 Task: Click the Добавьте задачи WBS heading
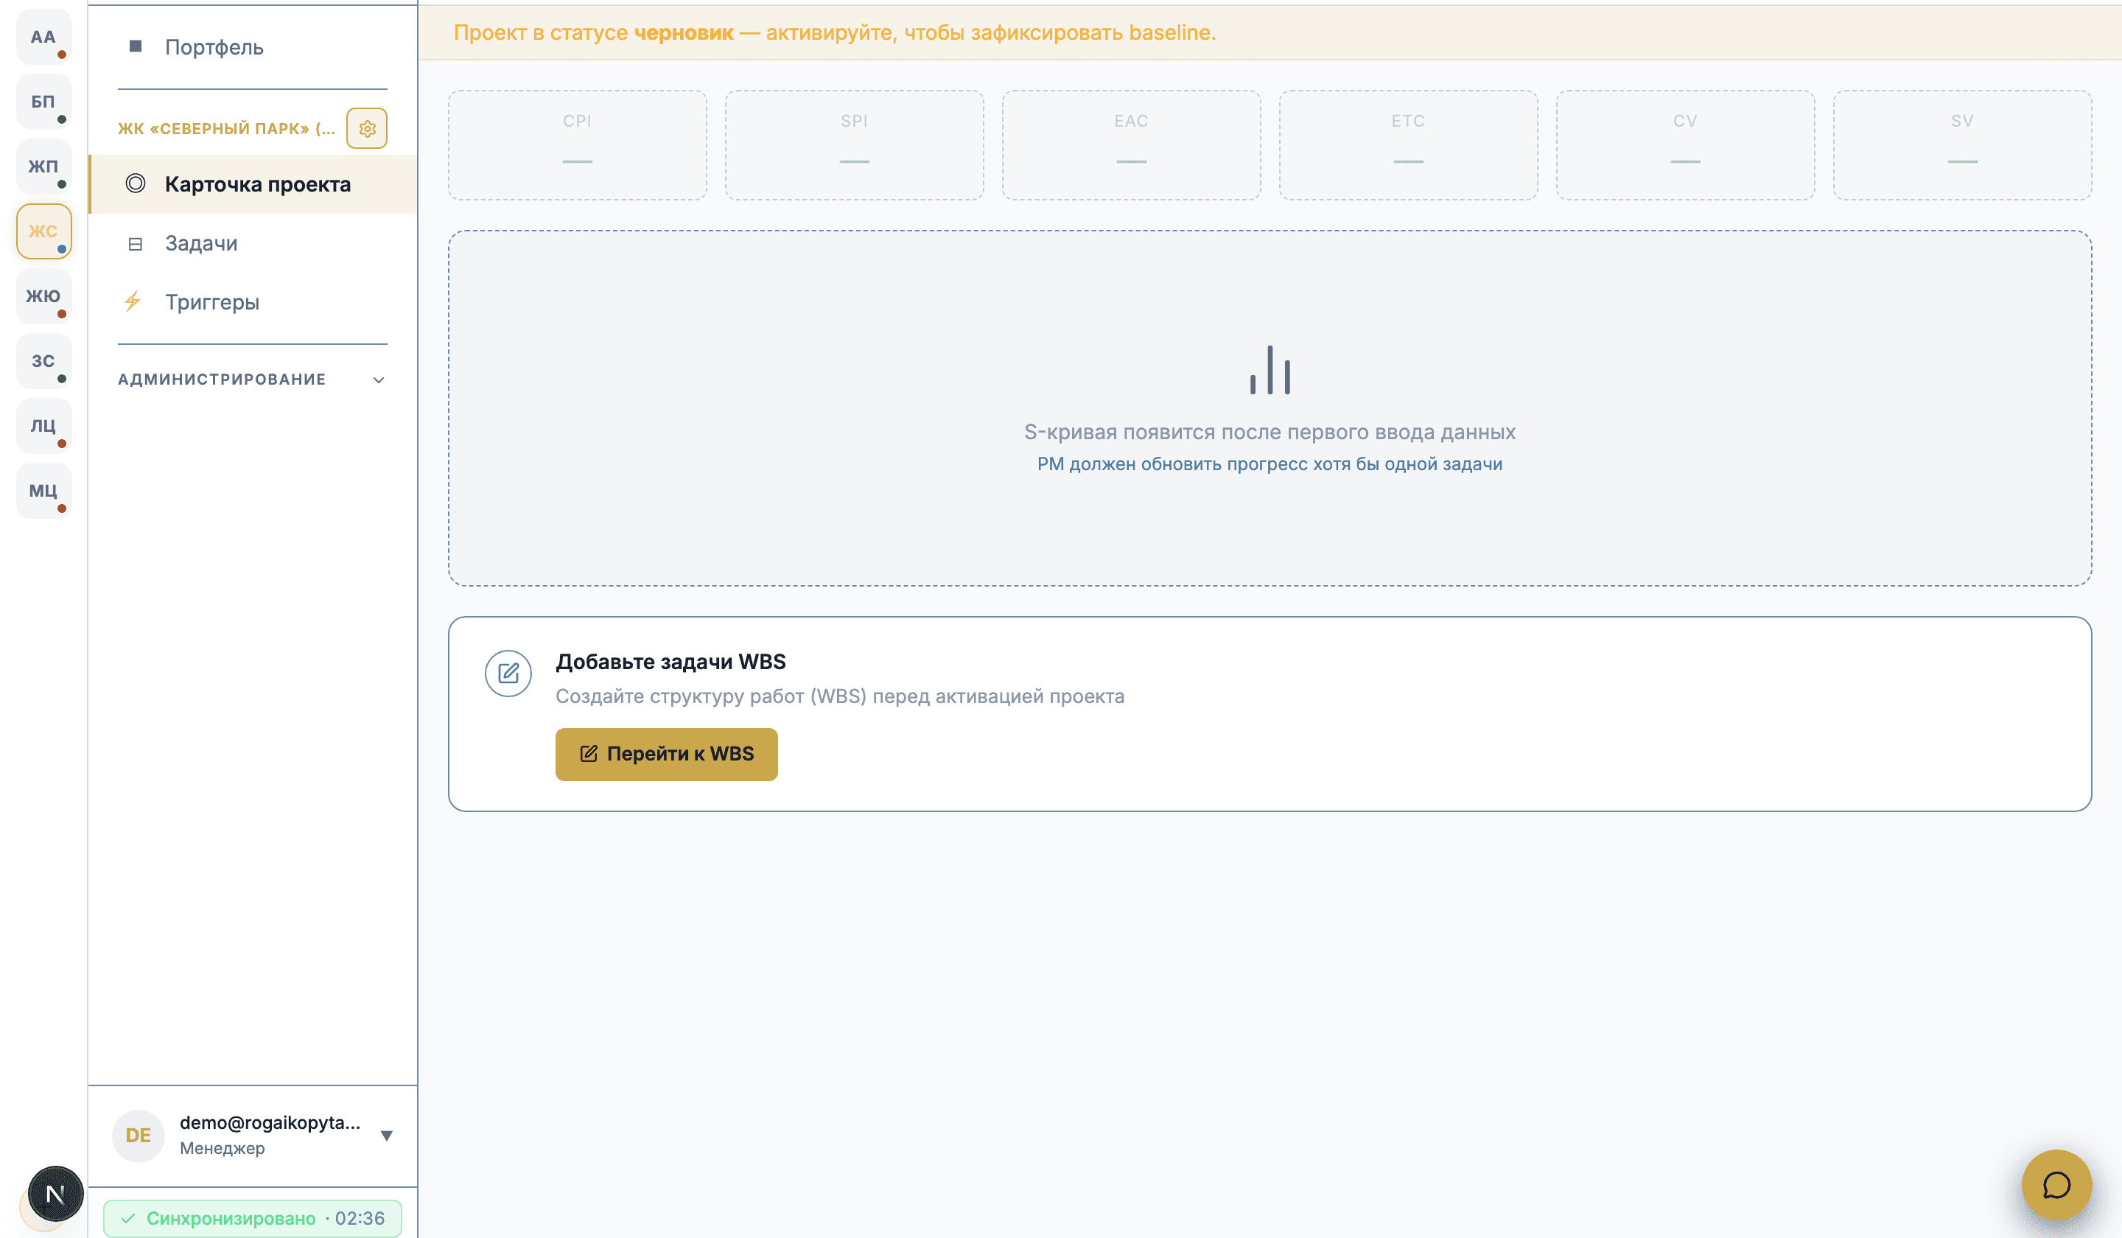pos(671,662)
